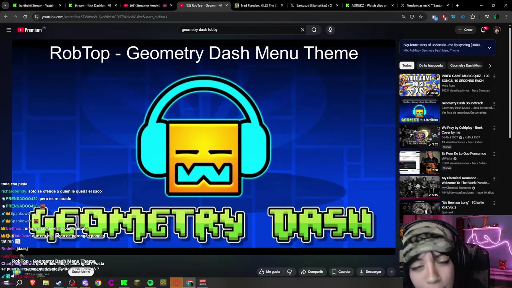Go to YouTube Premium home logo
512x288 pixels.
coord(30,30)
